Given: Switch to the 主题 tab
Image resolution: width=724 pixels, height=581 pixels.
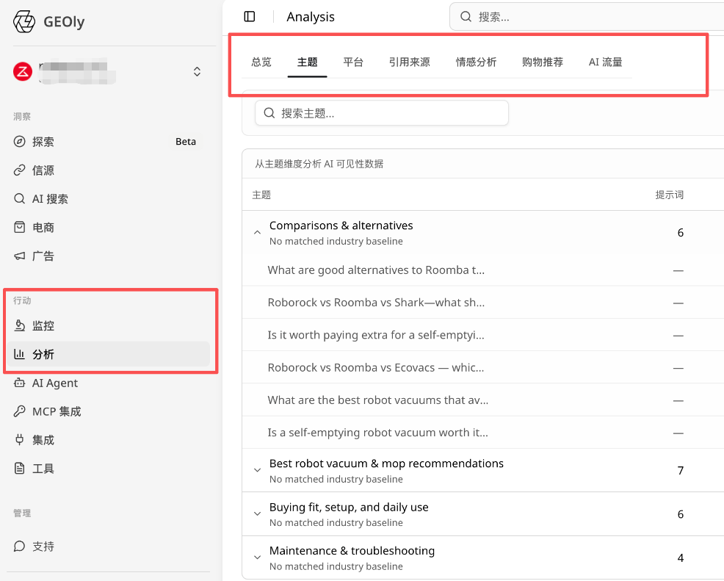Looking at the screenshot, I should 308,62.
